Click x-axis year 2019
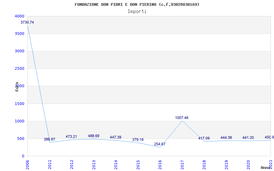This screenshot has width=274, height=171. click(226, 165)
